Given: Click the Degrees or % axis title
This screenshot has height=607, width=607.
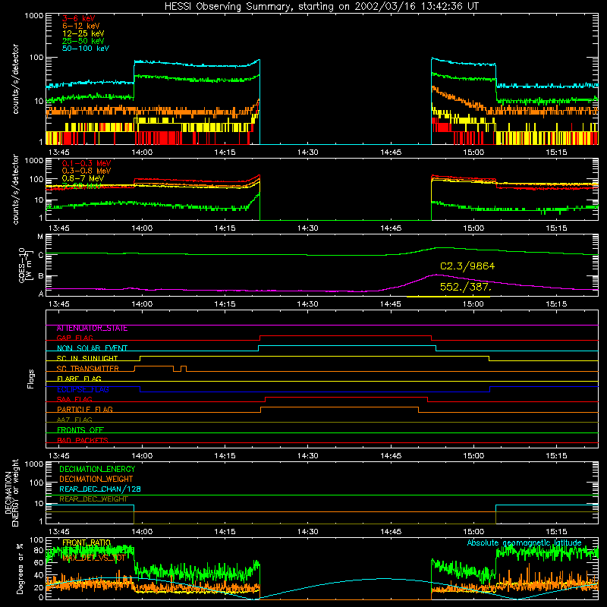Looking at the screenshot, I should tap(20, 568).
